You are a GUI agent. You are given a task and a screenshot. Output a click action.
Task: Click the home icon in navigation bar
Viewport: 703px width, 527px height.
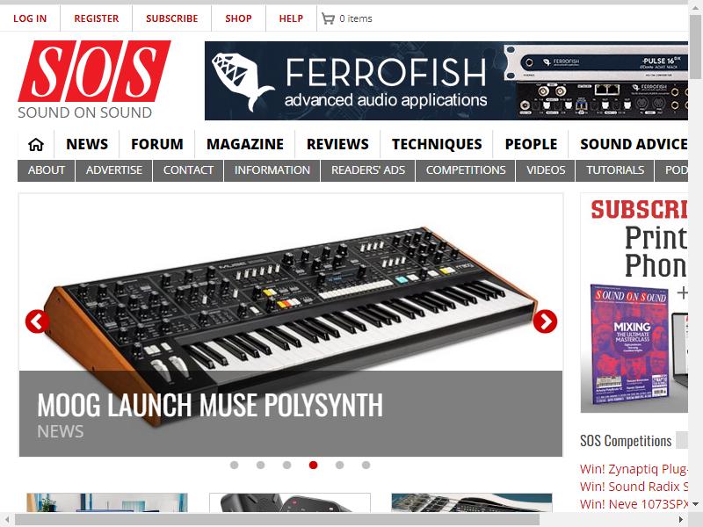click(36, 145)
